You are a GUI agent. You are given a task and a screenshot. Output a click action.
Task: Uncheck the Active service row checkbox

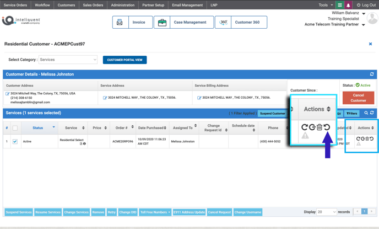[15, 141]
